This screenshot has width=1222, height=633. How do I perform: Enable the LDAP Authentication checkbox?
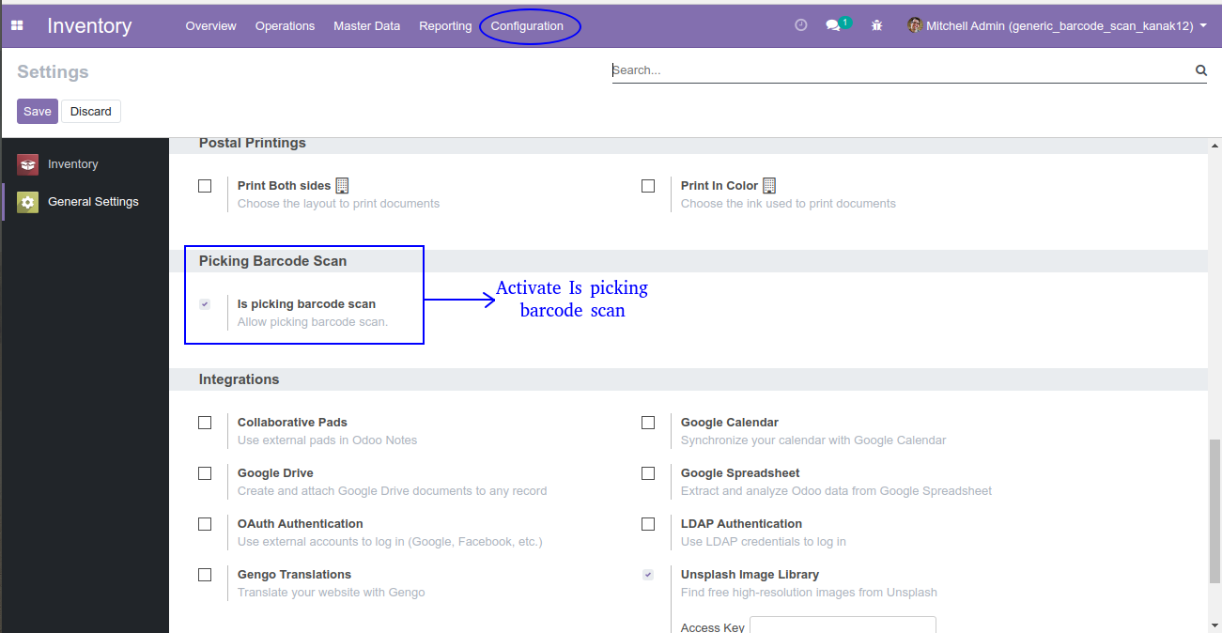click(648, 524)
